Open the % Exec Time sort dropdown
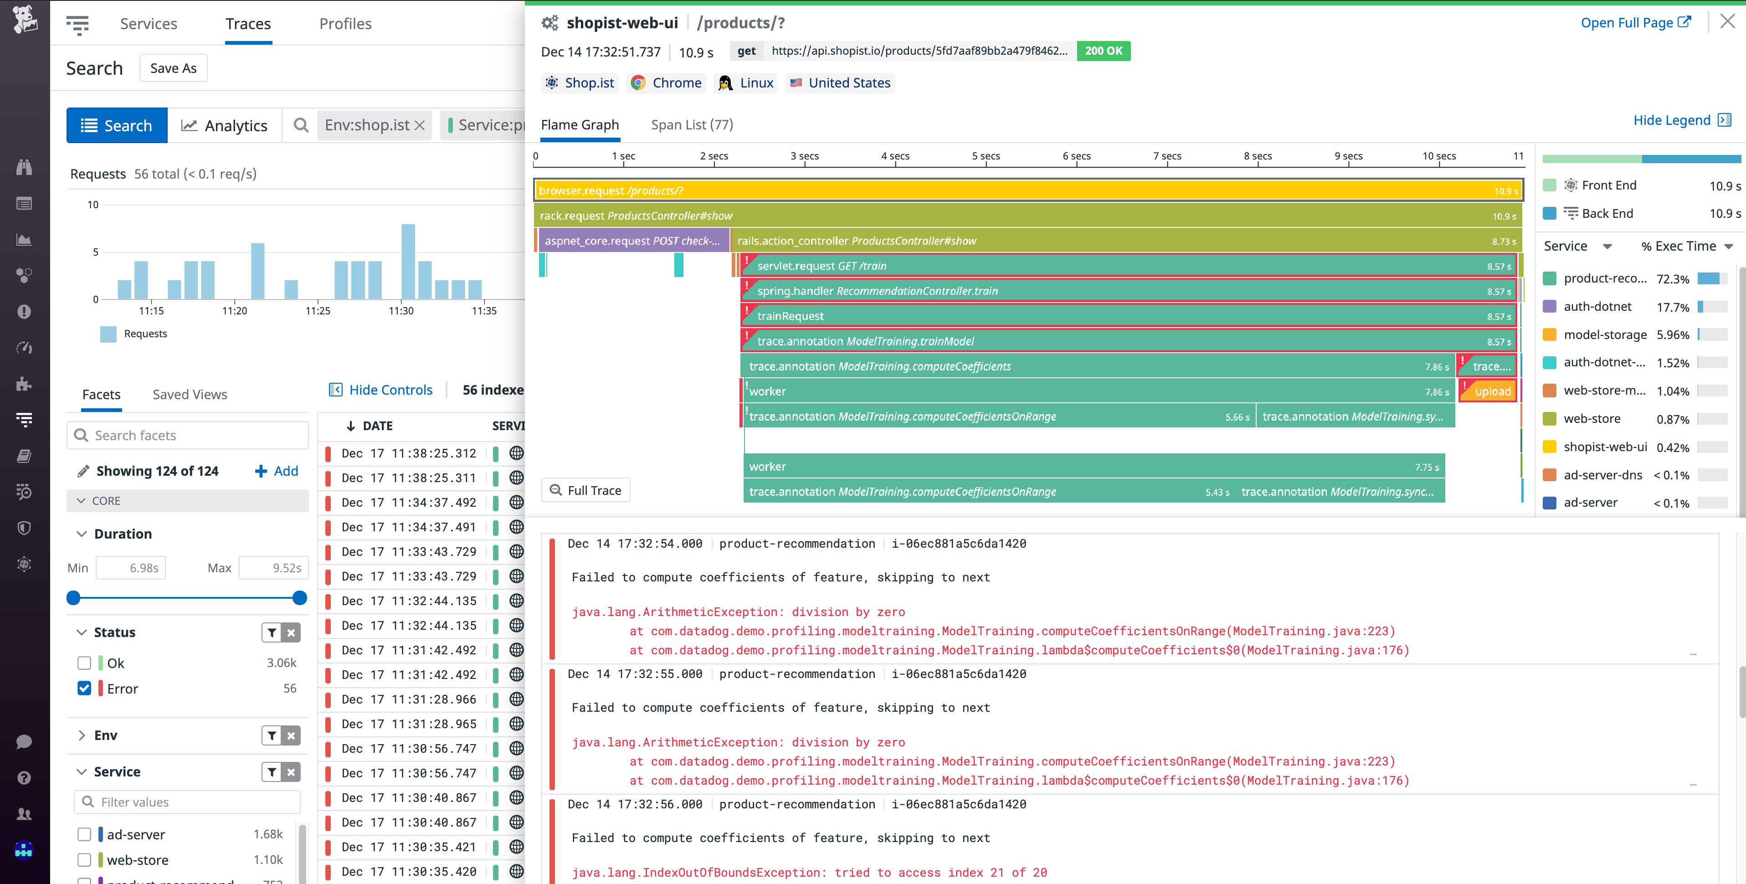 click(1687, 246)
